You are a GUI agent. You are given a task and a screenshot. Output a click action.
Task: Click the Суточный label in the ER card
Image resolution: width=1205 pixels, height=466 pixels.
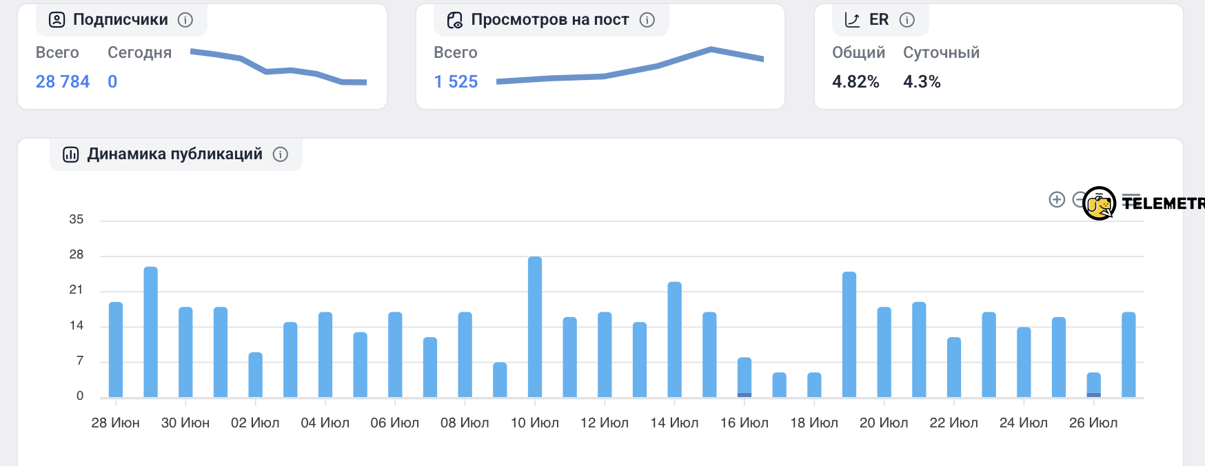coord(941,53)
